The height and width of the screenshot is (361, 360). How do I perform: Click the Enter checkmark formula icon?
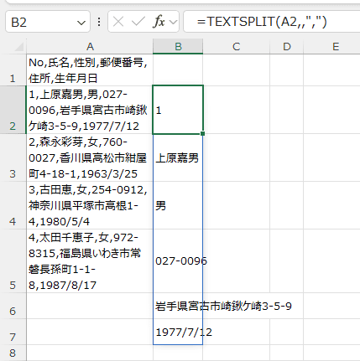138,22
